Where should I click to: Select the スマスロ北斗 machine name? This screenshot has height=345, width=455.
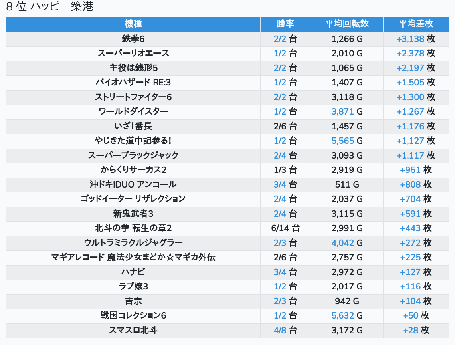coord(133,331)
